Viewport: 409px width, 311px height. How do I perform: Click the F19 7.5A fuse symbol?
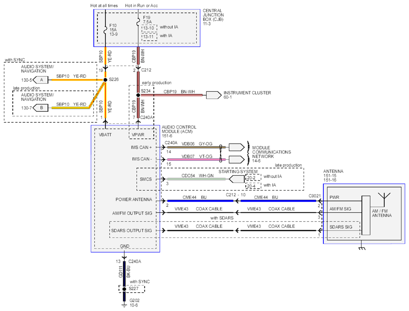coord(138,22)
